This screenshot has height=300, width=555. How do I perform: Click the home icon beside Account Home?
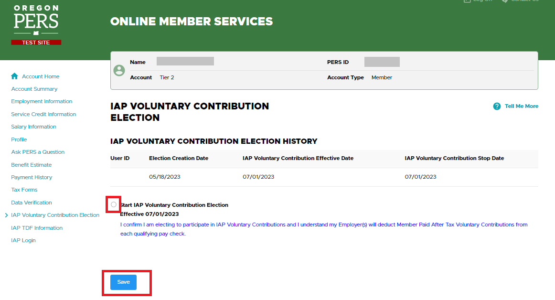click(14, 76)
